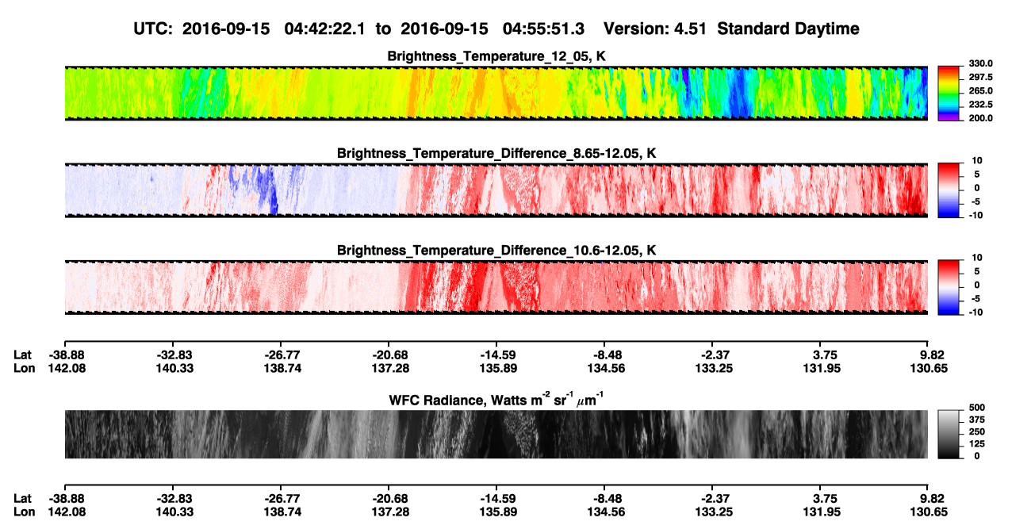Click the Brightness_Temperature_12_05 panel title
This screenshot has width=1031, height=529.
pyautogui.click(x=496, y=56)
